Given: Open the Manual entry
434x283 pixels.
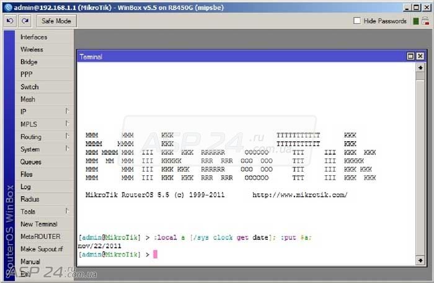Looking at the screenshot, I should pyautogui.click(x=44, y=261).
